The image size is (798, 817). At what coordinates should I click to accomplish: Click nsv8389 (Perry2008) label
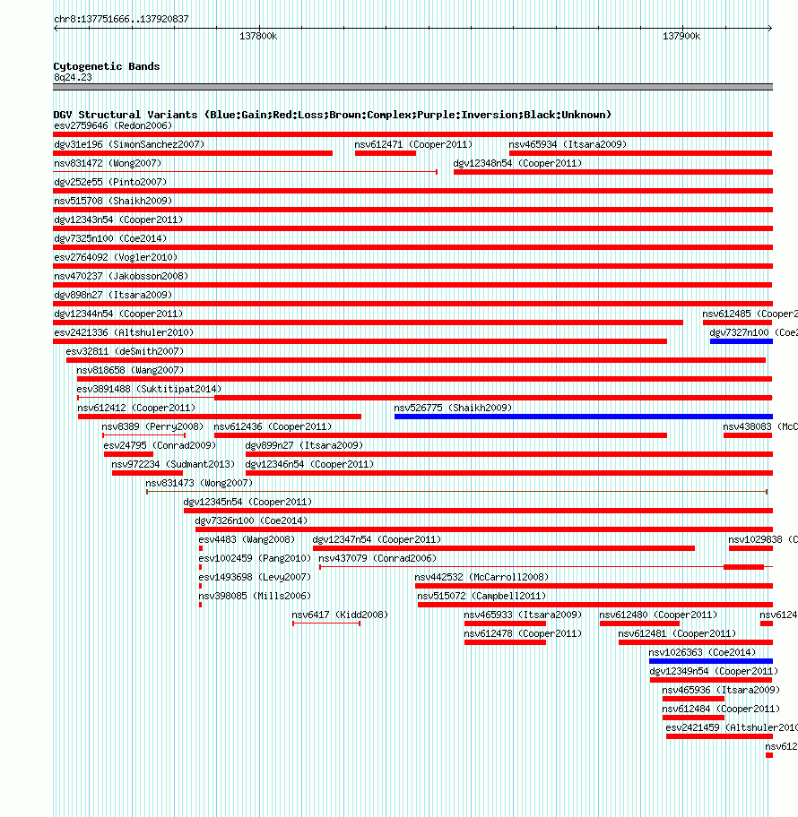pos(152,426)
